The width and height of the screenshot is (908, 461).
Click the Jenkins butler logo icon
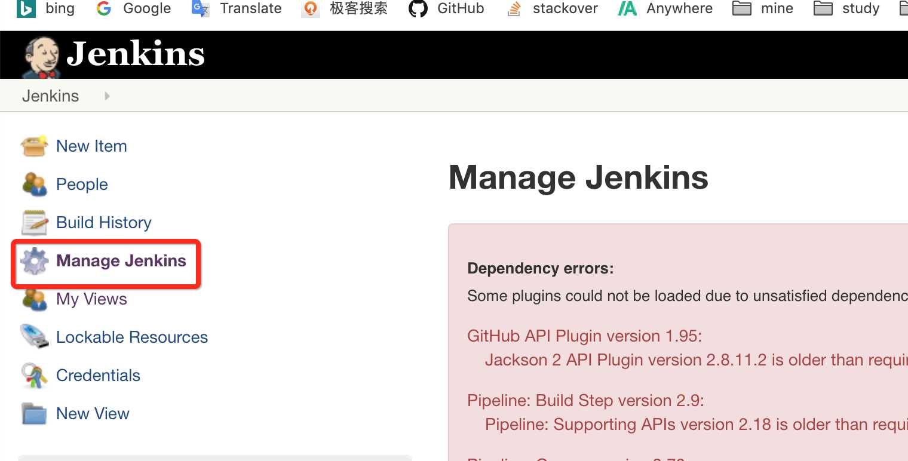click(42, 57)
